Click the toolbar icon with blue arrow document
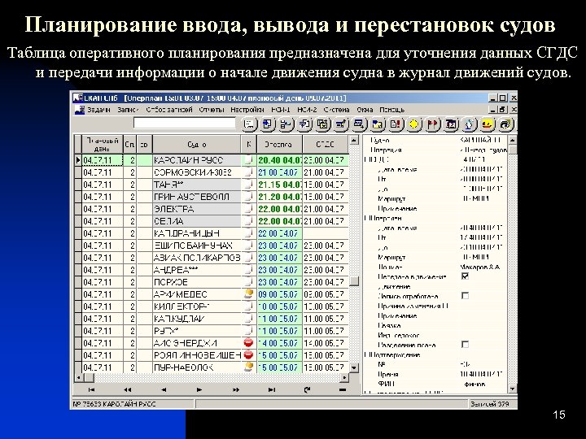586x439 pixels. 268,124
